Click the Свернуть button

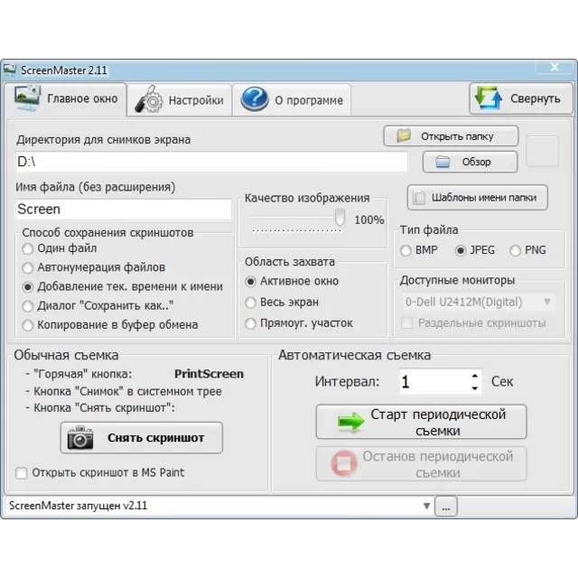click(x=521, y=98)
